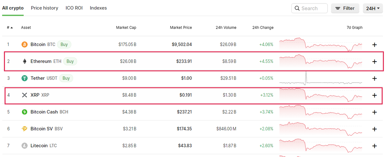
Task: Add Bitcoin Cash using its plus icon
Action: point(374,112)
